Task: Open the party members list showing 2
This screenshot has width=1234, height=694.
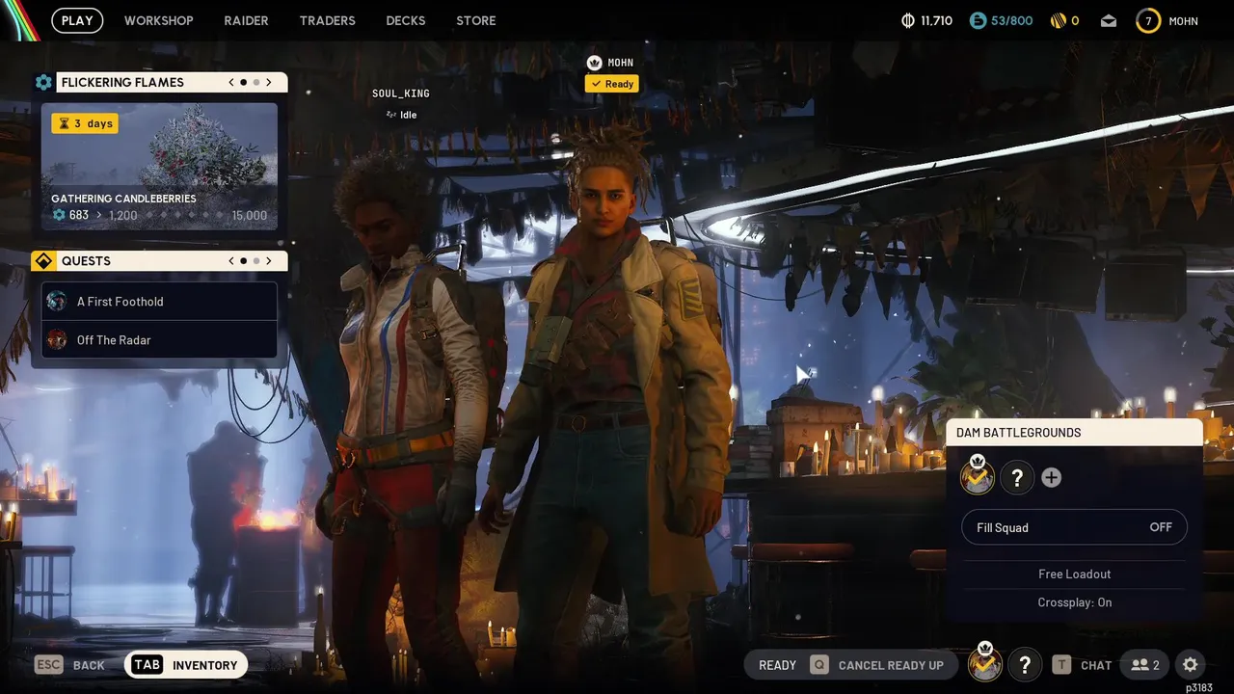Action: coord(1145,665)
